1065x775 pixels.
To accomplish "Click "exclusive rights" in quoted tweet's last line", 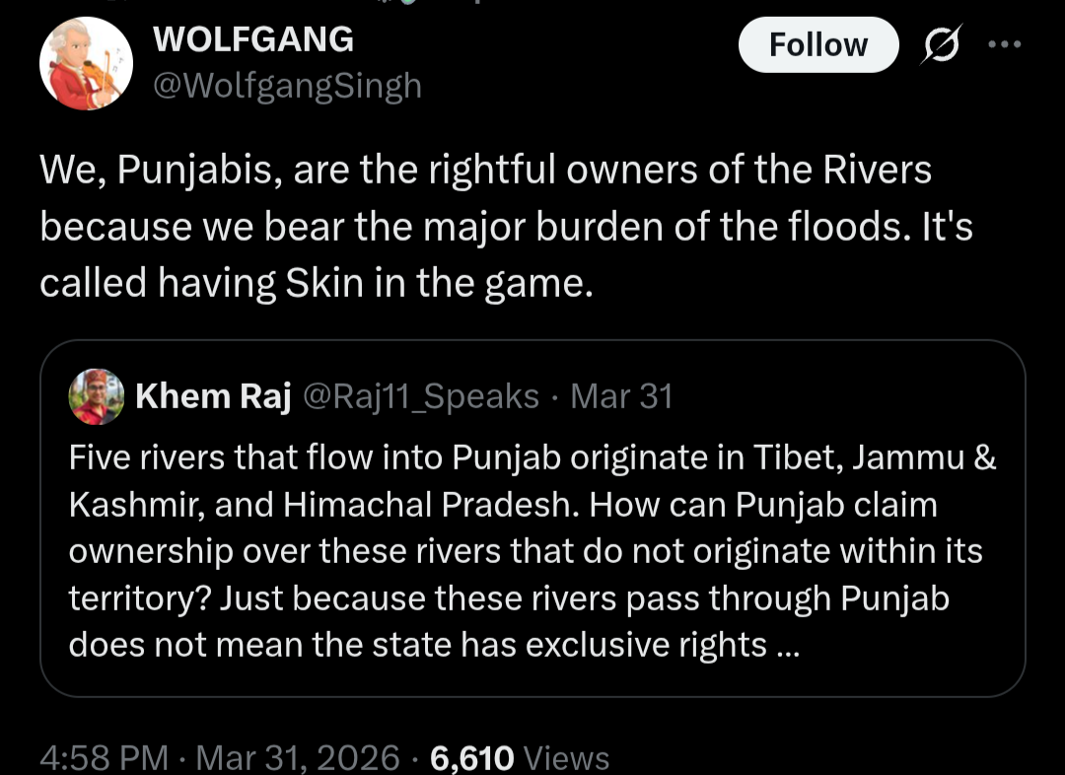I will tap(646, 645).
